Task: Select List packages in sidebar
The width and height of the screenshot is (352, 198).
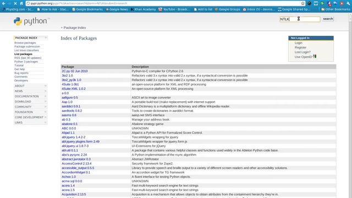Action: tap(23, 54)
